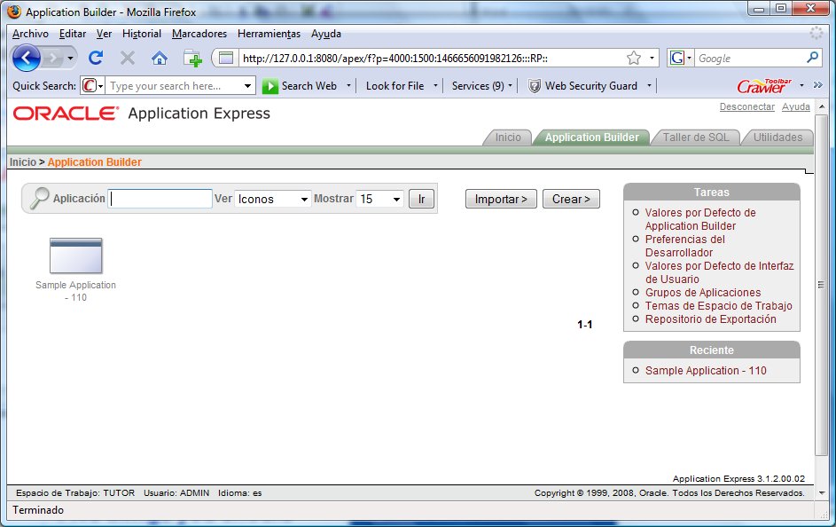Open the Herramientas menu
Image resolution: width=836 pixels, height=527 pixels.
click(x=269, y=34)
